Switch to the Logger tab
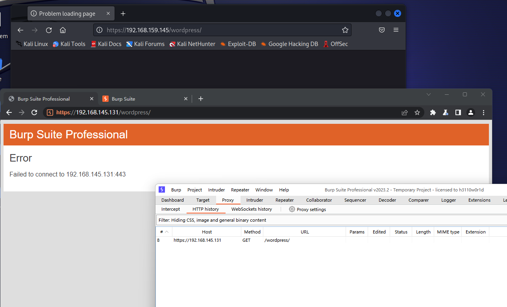The height and width of the screenshot is (307, 507). (449, 200)
